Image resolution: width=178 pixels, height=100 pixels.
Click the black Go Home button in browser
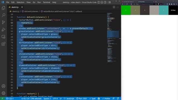173,10
